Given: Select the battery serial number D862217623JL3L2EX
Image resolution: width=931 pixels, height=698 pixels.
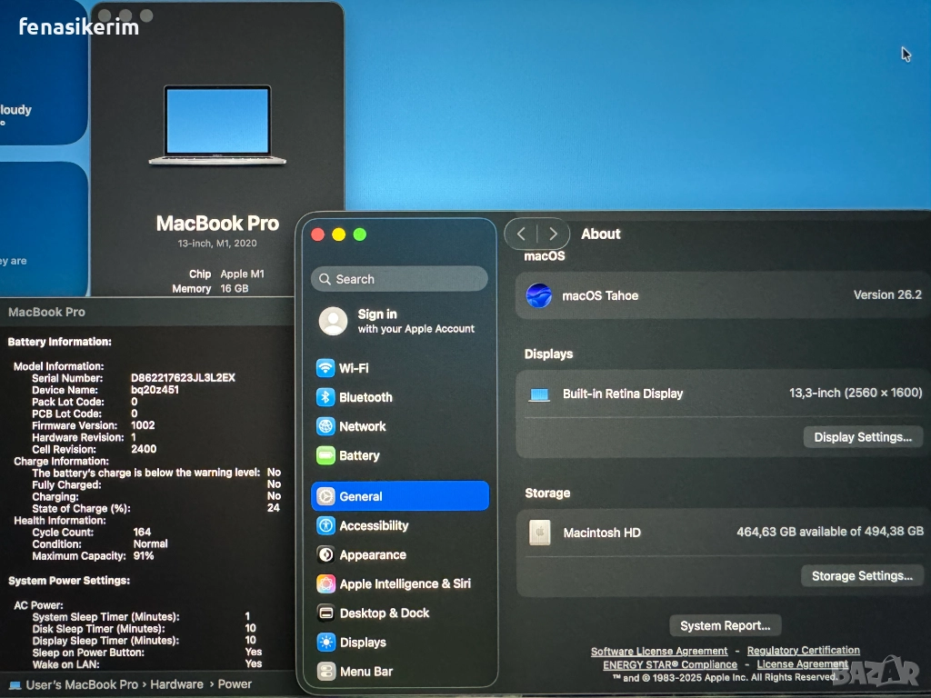Looking at the screenshot, I should tap(183, 377).
